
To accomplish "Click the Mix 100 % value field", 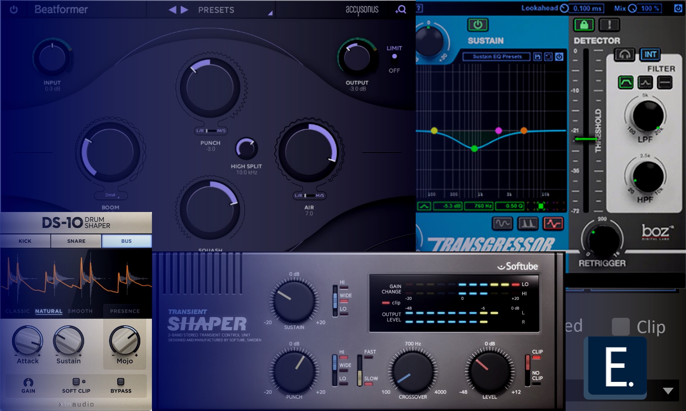I will coord(649,8).
